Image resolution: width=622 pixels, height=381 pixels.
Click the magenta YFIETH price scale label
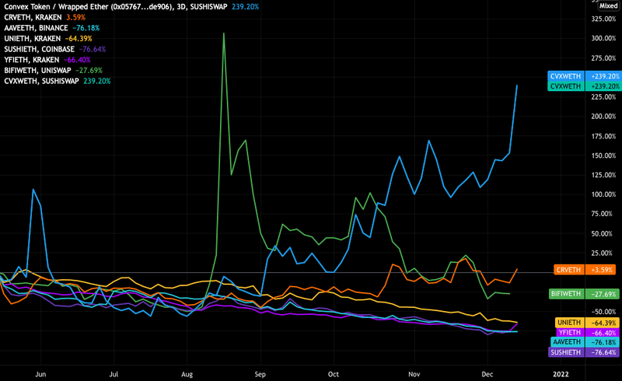pos(570,332)
